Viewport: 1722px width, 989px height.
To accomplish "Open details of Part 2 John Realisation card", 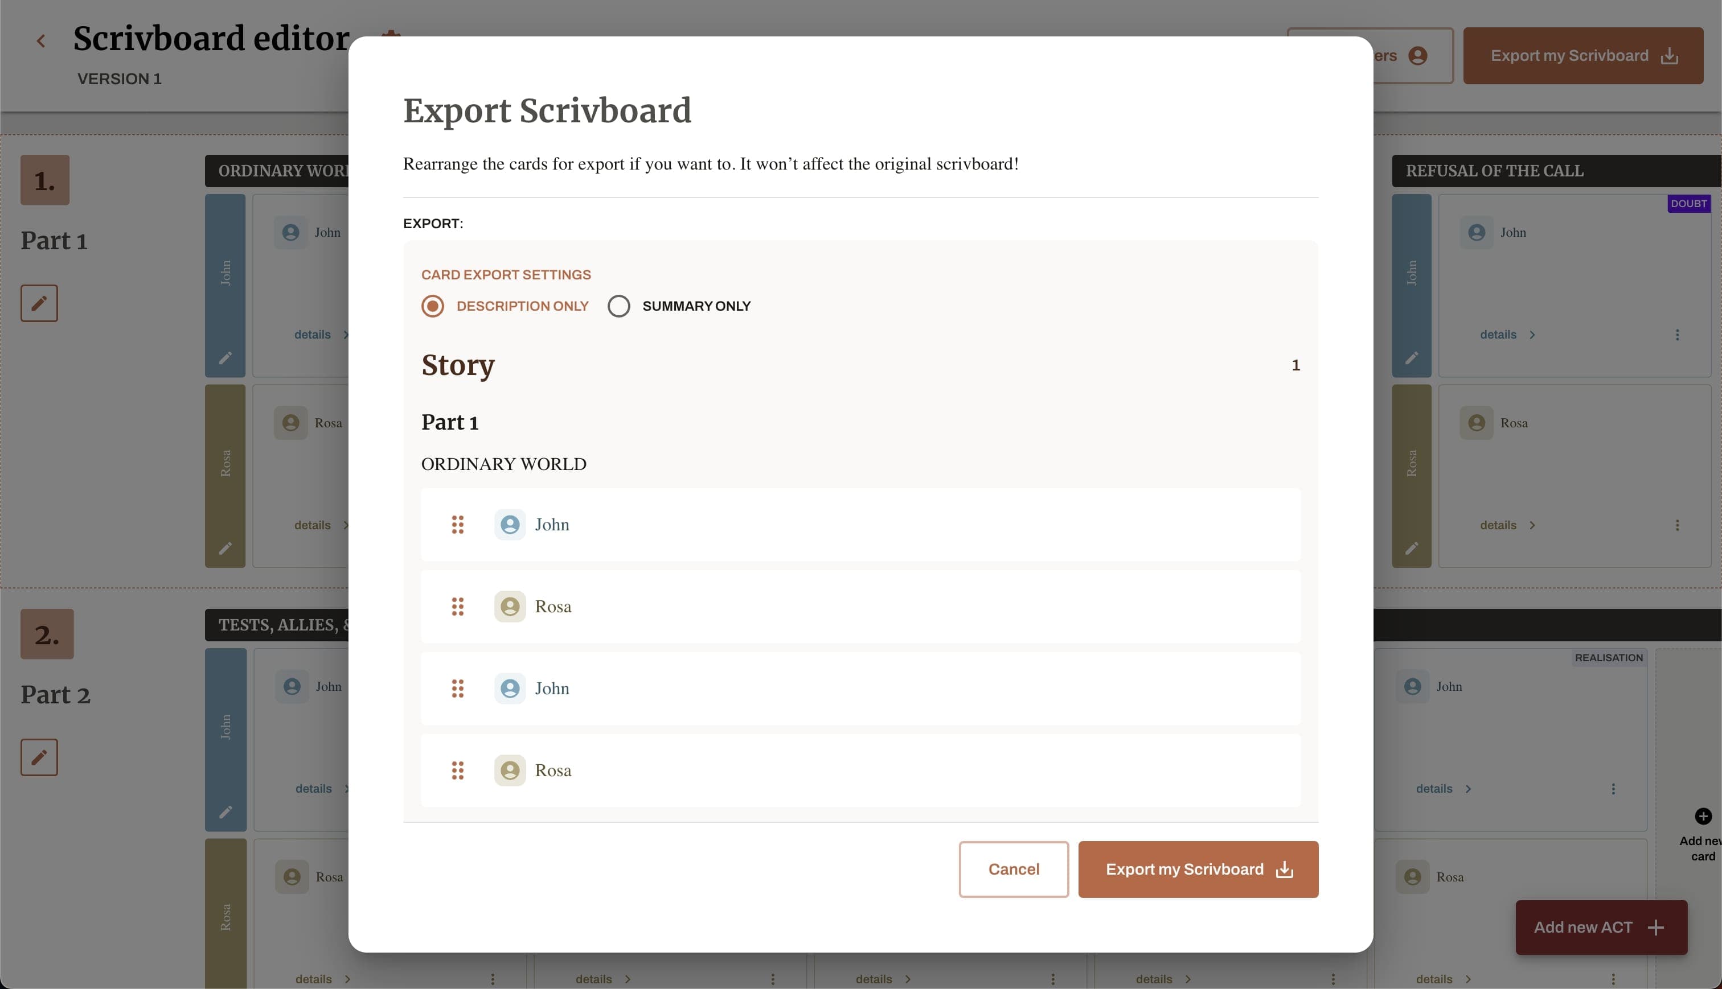I will [1444, 789].
